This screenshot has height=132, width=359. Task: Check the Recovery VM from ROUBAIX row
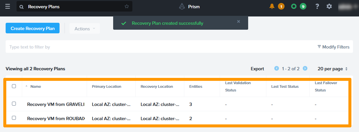14,118
